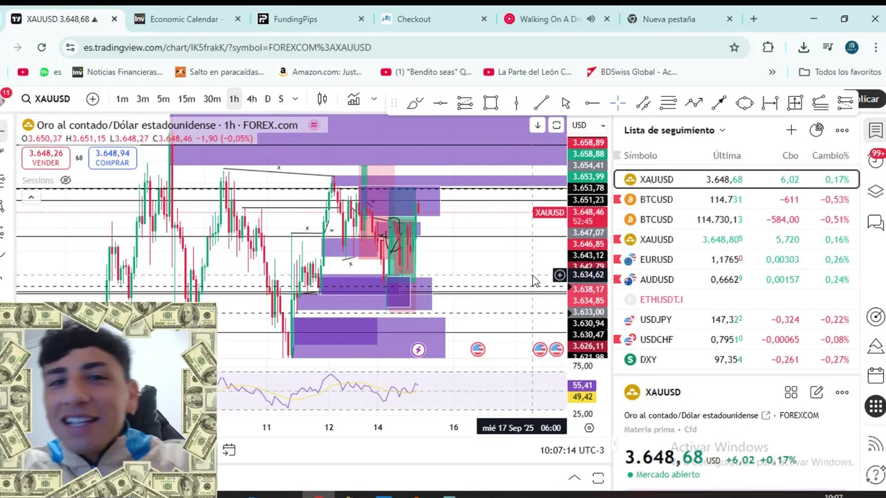The height and width of the screenshot is (498, 886).
Task: Select the ETHUSDT.I watchlist row
Action: pos(736,299)
